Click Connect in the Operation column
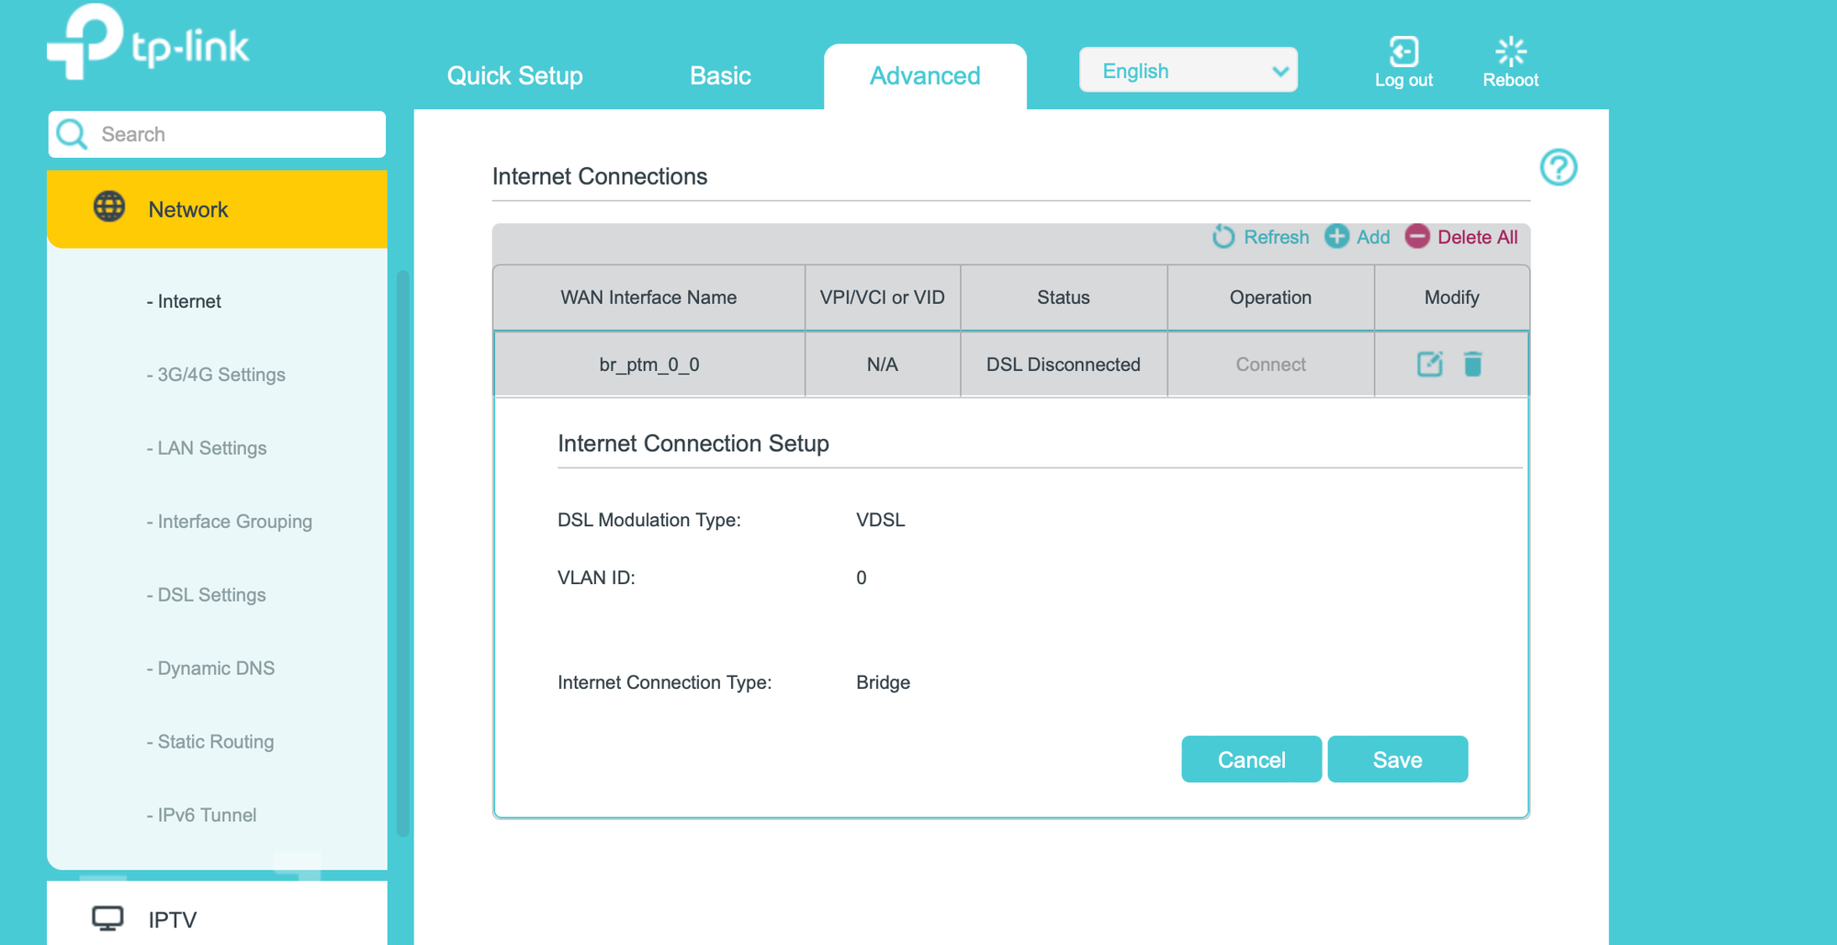 coord(1270,365)
